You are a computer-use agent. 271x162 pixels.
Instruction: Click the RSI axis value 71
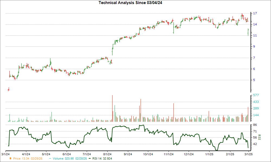pos(255,131)
